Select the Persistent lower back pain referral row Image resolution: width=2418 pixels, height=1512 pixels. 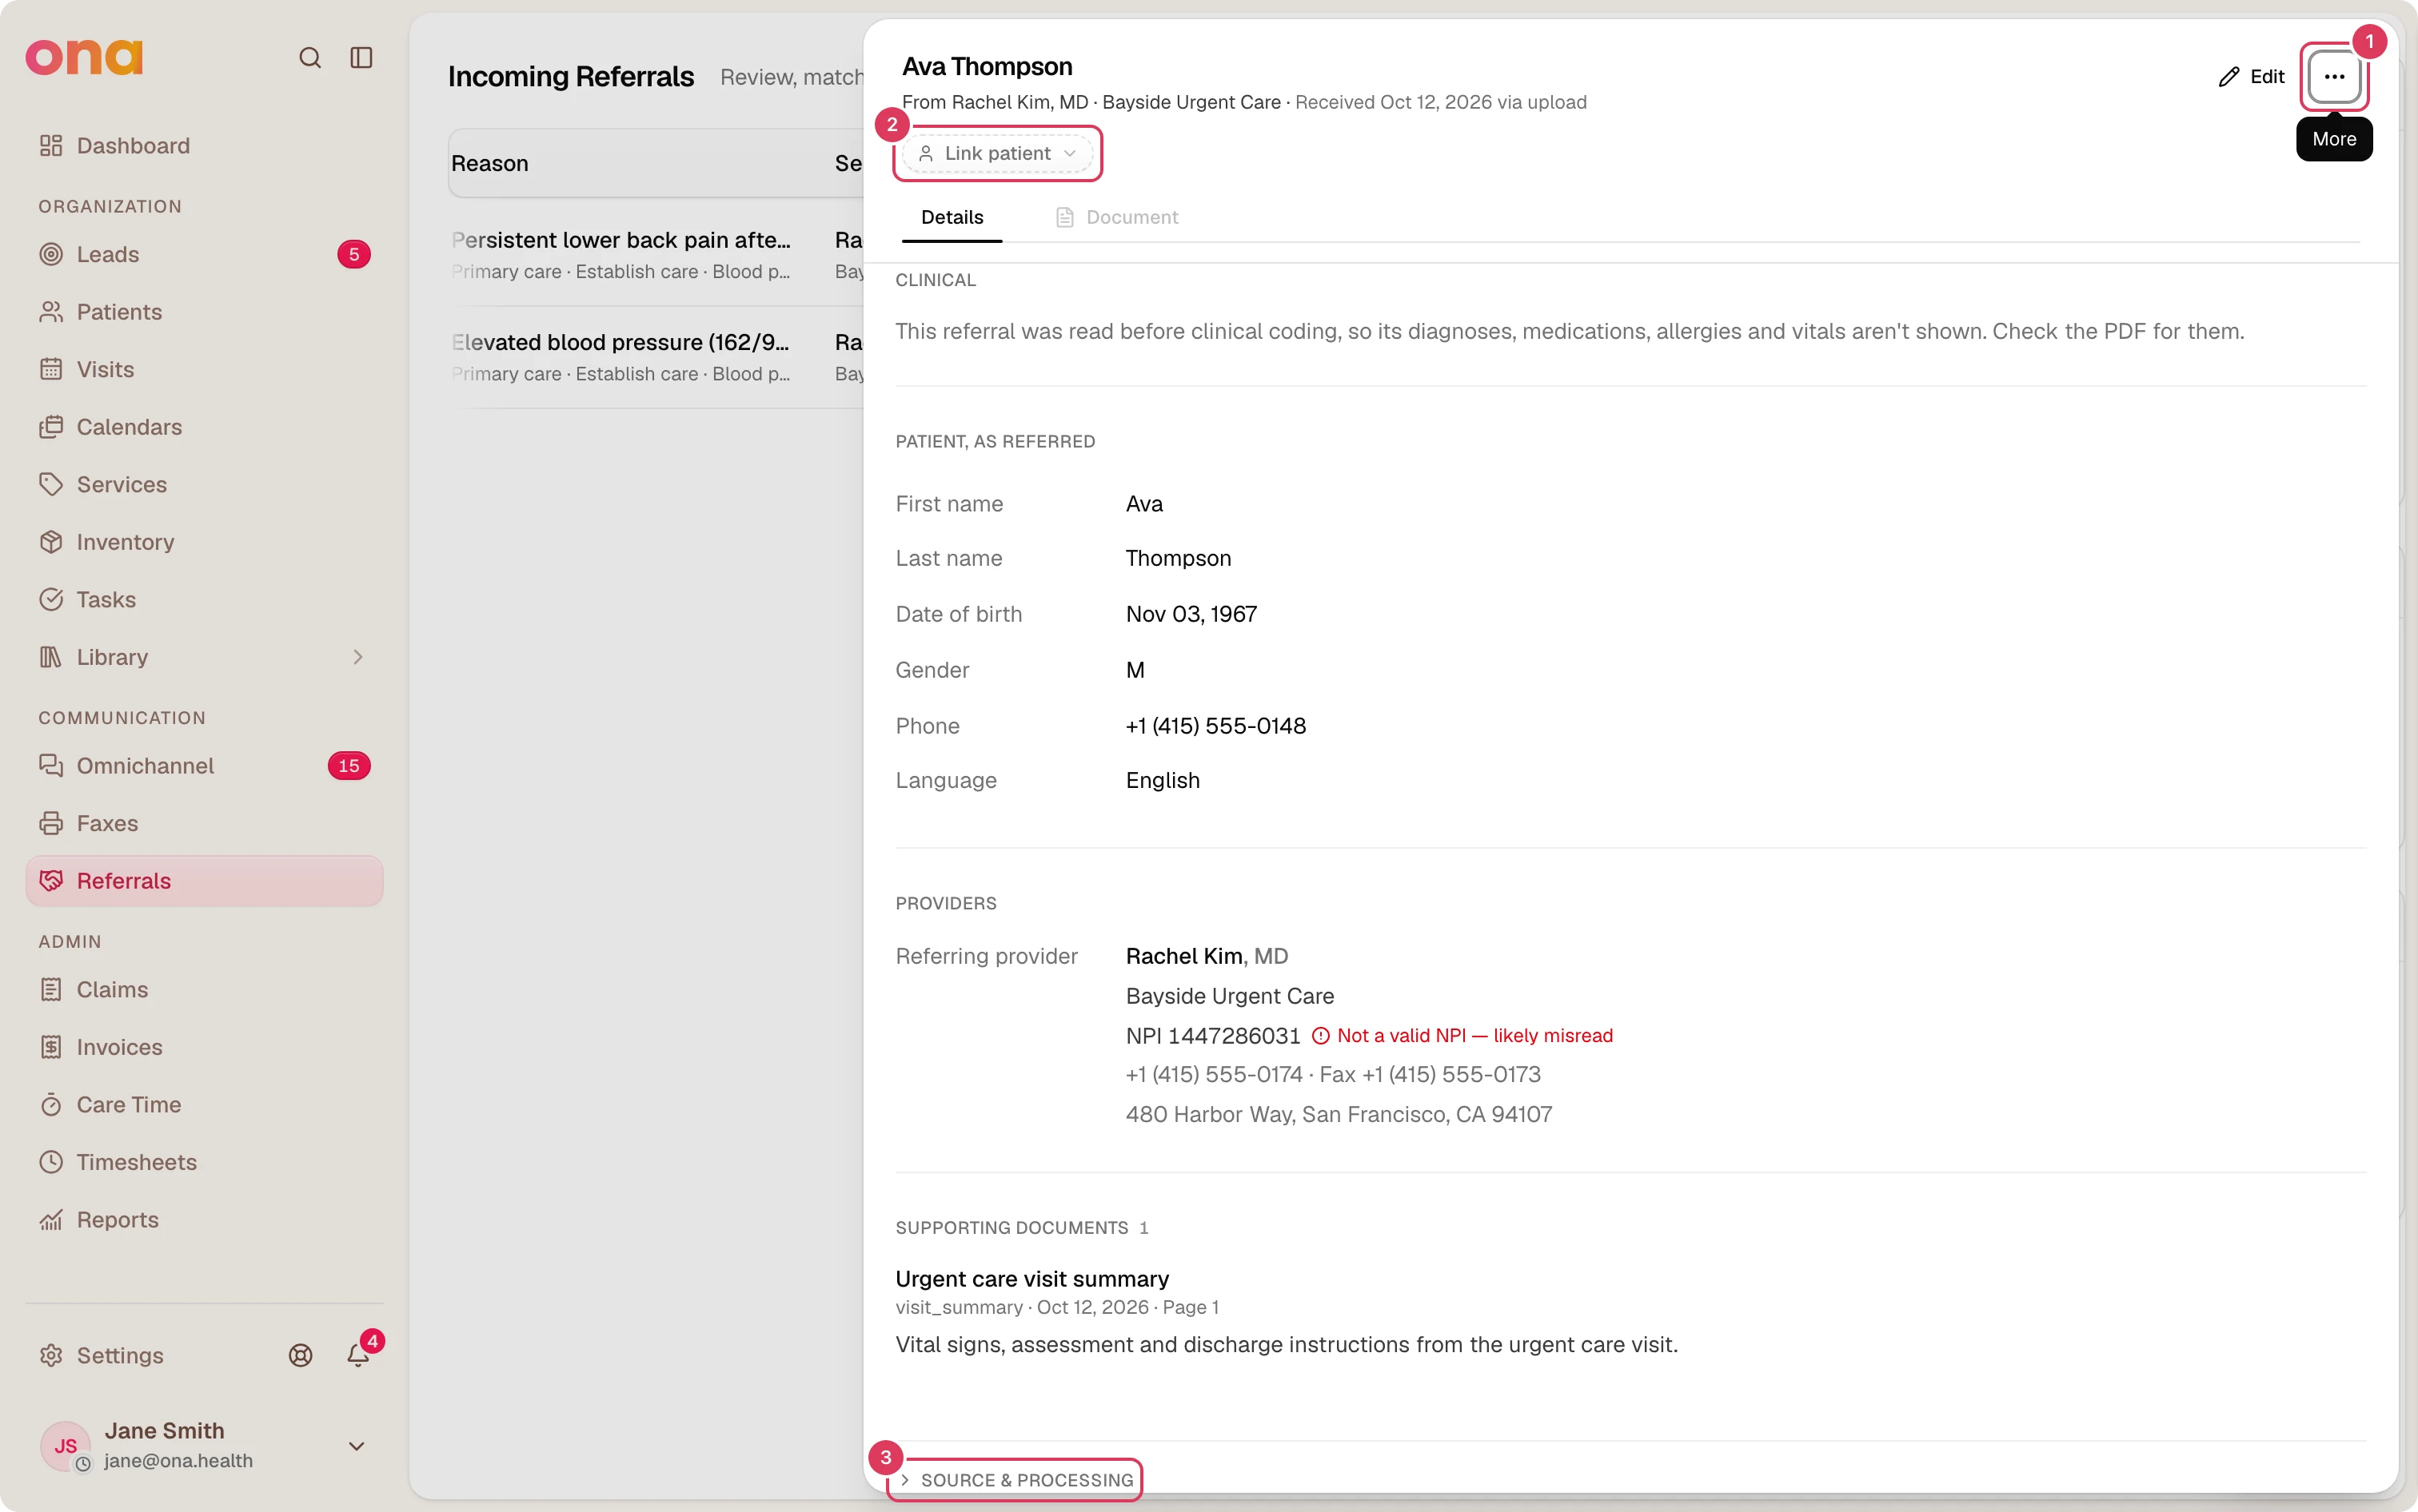click(x=655, y=255)
